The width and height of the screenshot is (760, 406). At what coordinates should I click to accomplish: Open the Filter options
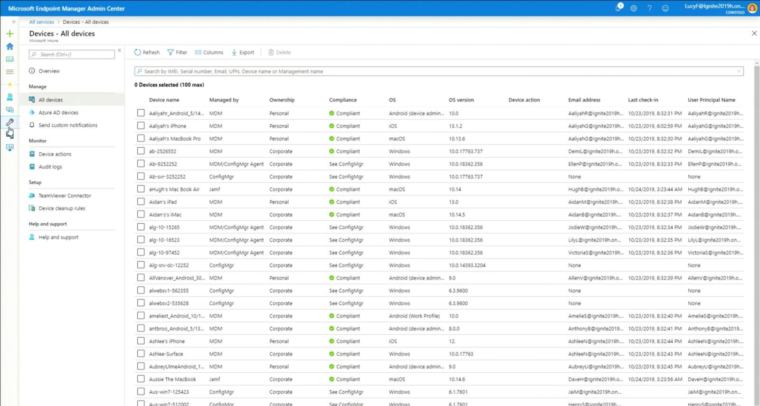pyautogui.click(x=177, y=52)
